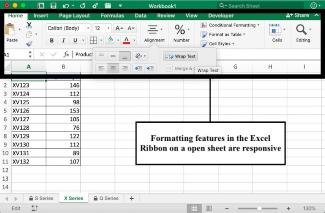Click the Paste clipboard icon
The width and height of the screenshot is (325, 213).
tap(10, 30)
